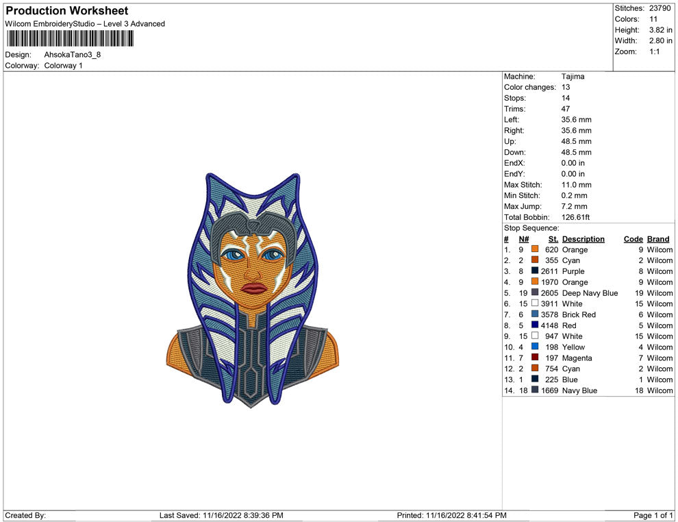Click the Stop Sequence heading

click(531, 228)
